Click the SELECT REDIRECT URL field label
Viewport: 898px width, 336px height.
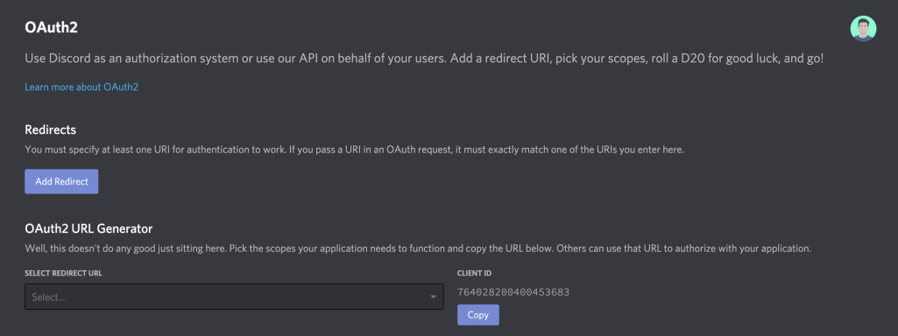coord(64,273)
